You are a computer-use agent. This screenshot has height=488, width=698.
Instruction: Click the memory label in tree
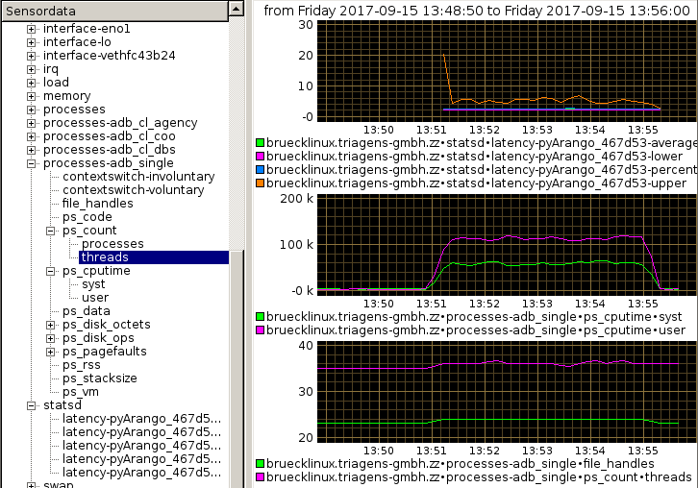coord(66,96)
